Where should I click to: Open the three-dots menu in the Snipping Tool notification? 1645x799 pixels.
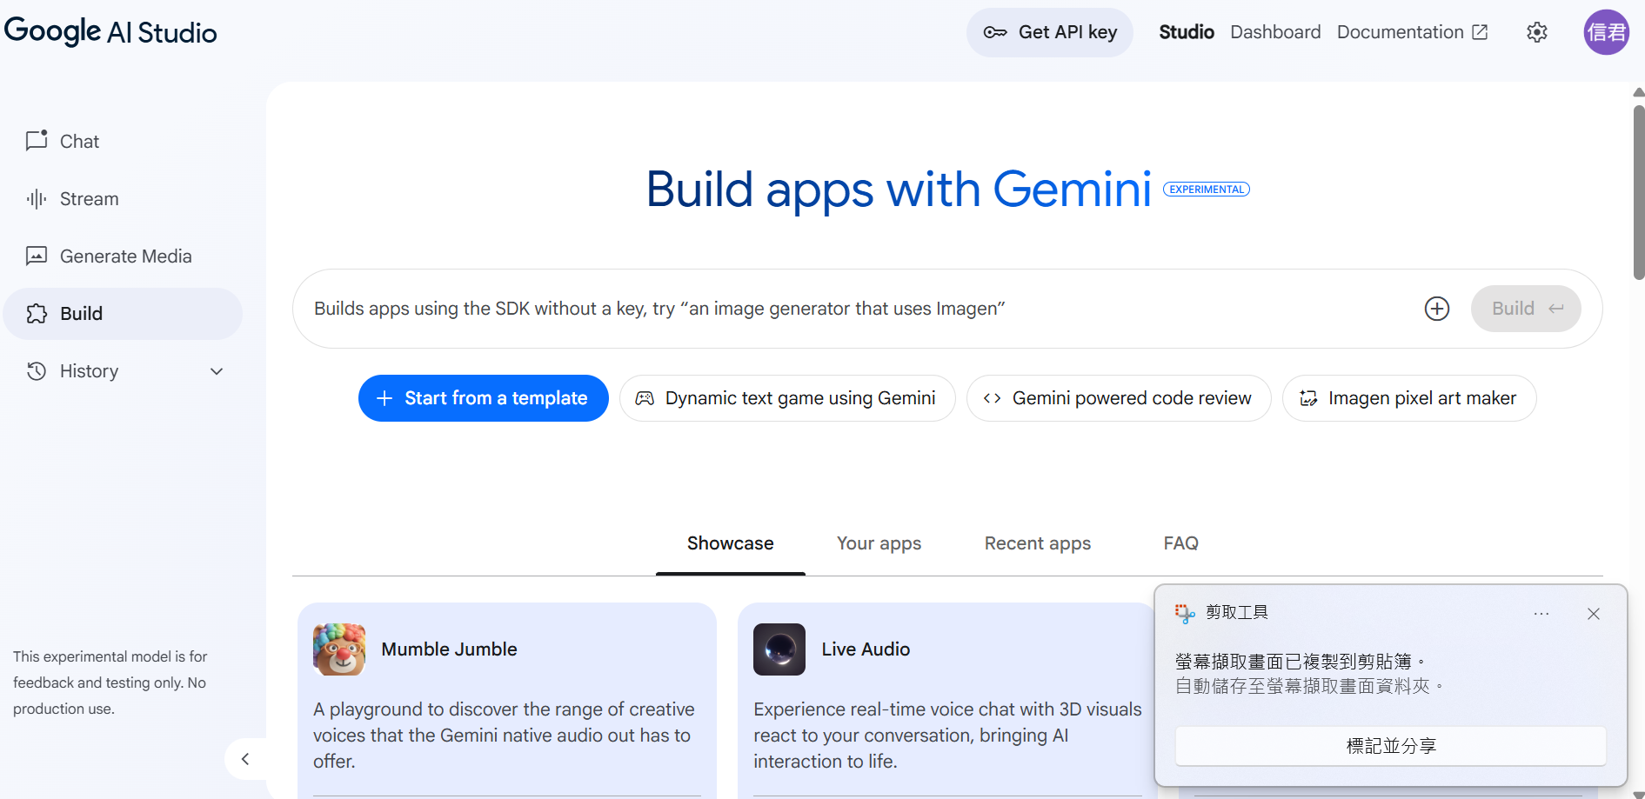point(1541,614)
